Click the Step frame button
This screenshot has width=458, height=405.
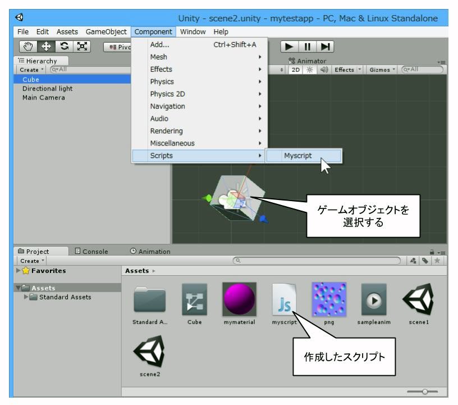pos(325,47)
